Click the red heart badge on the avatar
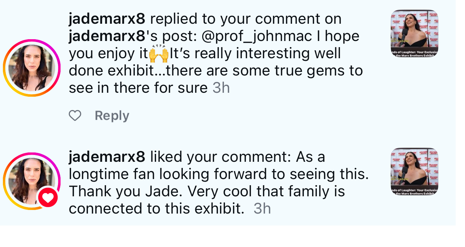Image resolution: width=465 pixels, height=247 pixels. click(48, 197)
